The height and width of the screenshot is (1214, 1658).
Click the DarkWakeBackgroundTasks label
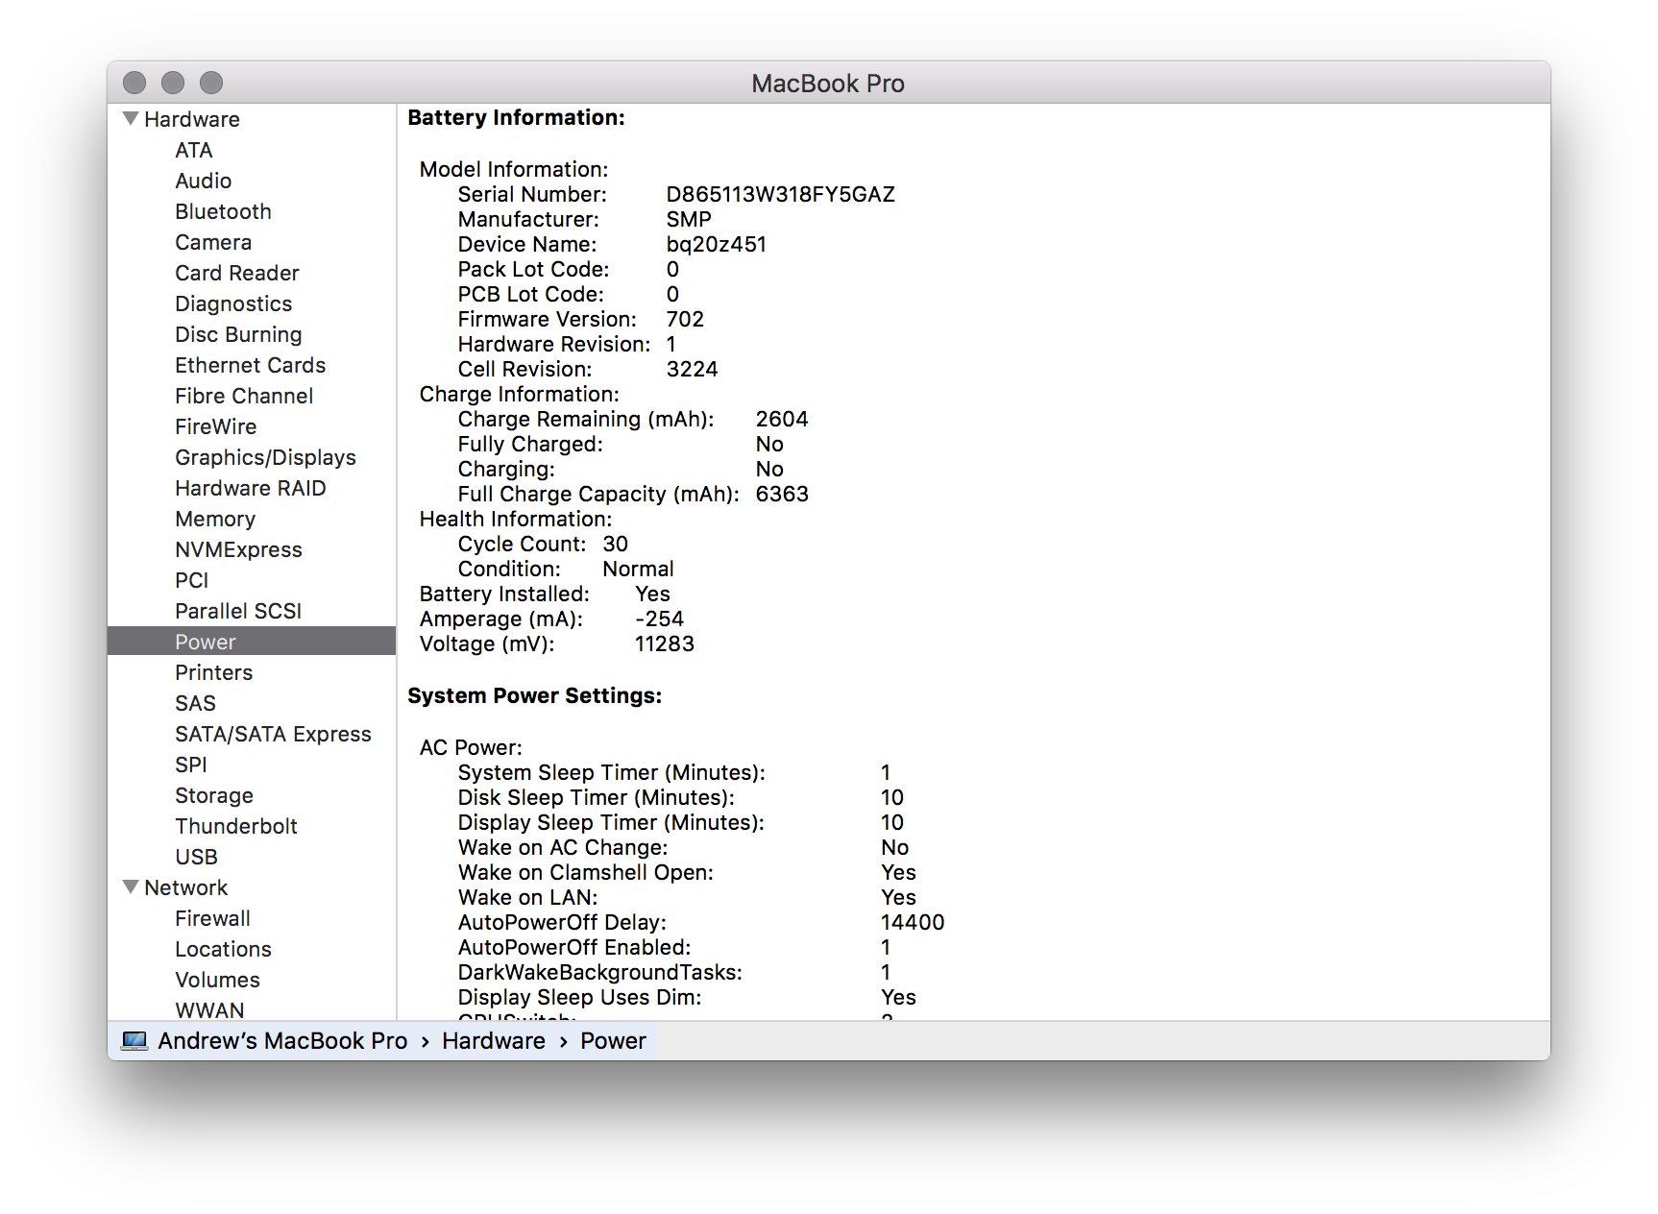pos(600,972)
